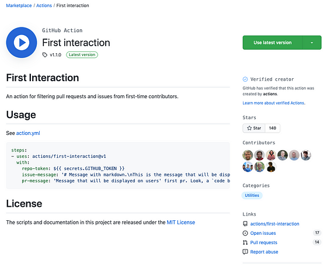Click the pull request branch icon

pyautogui.click(x=245, y=242)
